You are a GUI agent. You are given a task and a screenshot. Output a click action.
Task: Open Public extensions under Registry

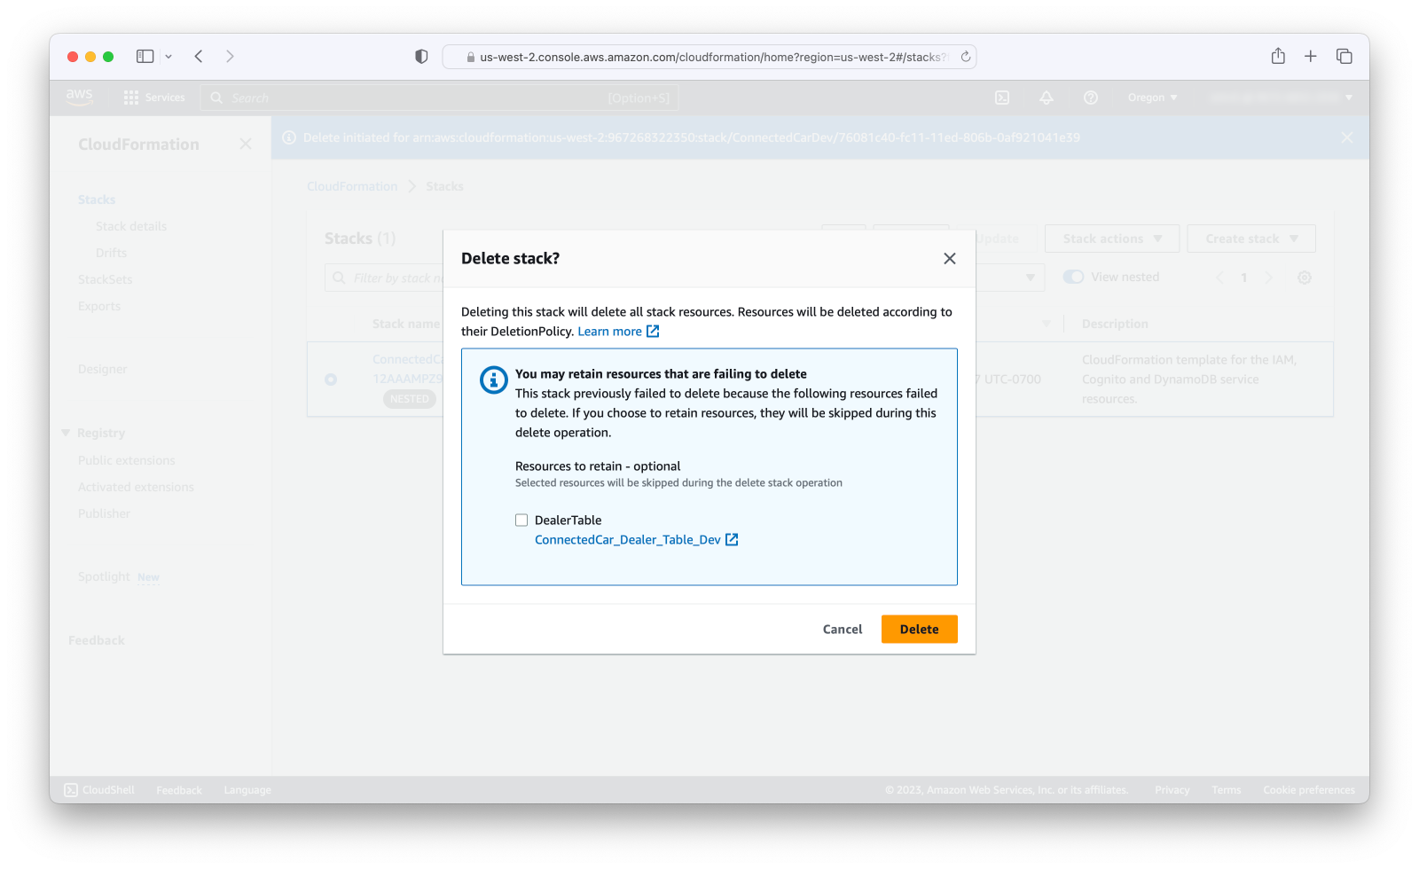pyautogui.click(x=127, y=460)
